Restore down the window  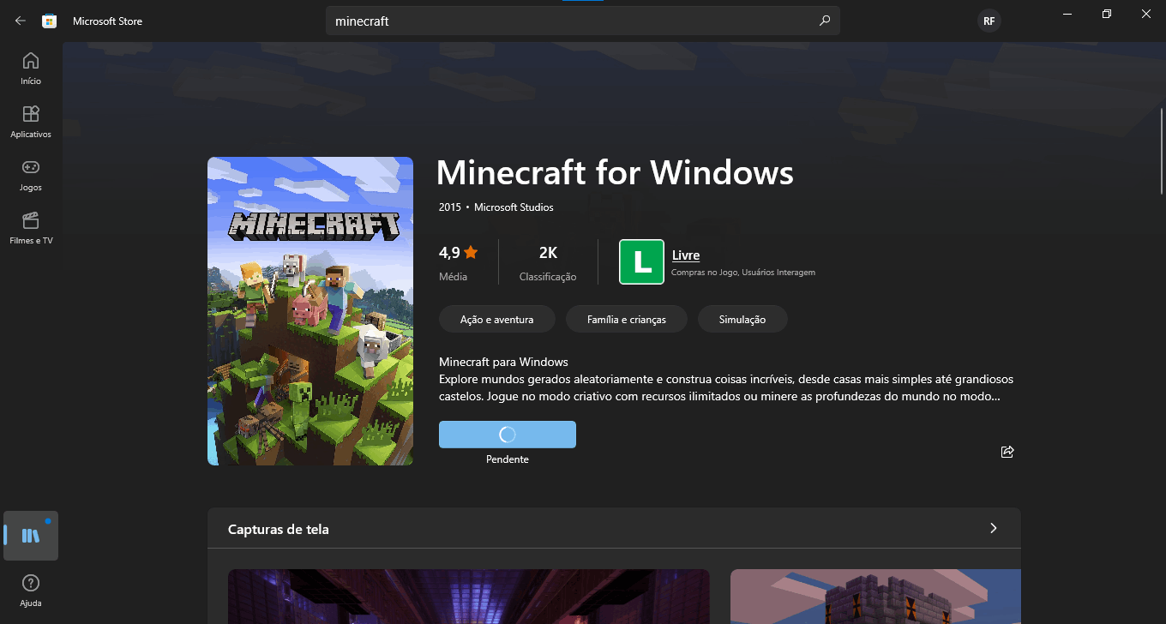click(x=1107, y=14)
